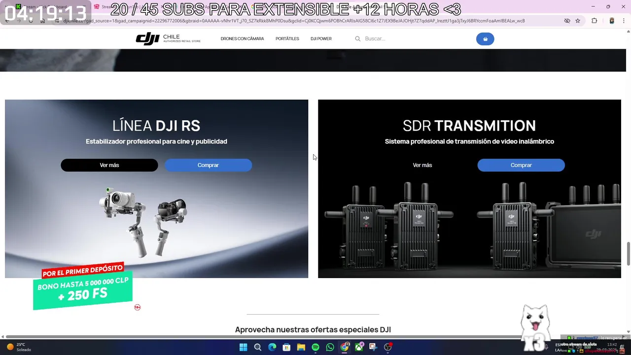Click Comprar under SDR Transmition
This screenshot has height=355, width=631.
pyautogui.click(x=521, y=165)
